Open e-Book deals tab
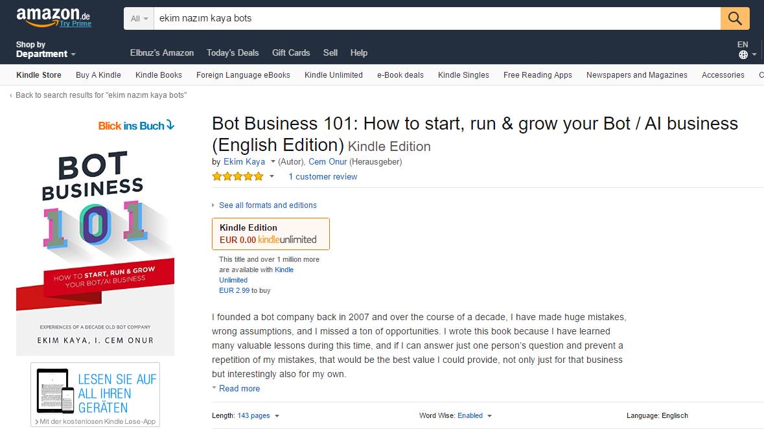Viewport: 764px width, 429px height. [400, 75]
